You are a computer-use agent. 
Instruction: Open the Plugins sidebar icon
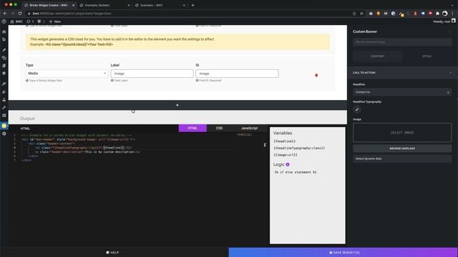[4, 92]
